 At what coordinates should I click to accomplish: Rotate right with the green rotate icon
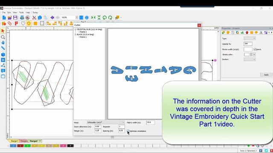pos(110,17)
